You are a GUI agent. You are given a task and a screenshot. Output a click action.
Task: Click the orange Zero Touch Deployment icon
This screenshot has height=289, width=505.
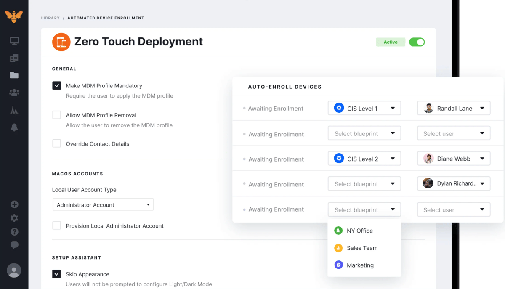61,42
